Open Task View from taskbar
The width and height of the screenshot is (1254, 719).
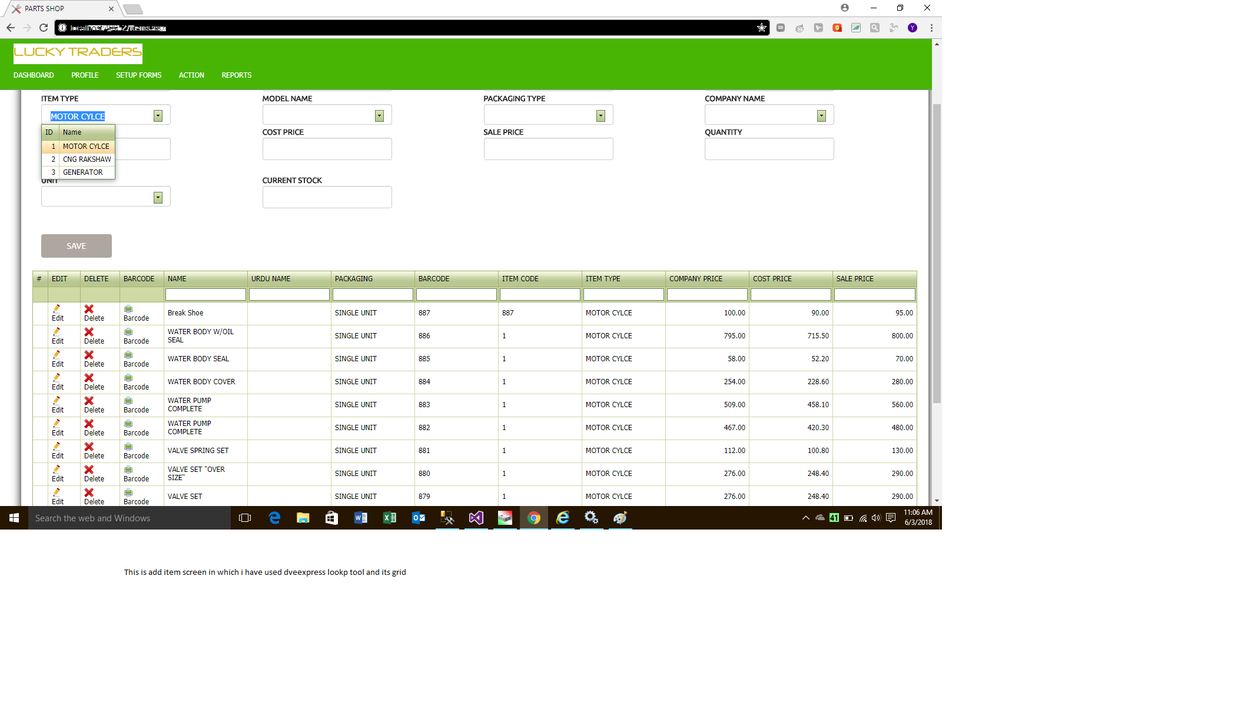(245, 518)
